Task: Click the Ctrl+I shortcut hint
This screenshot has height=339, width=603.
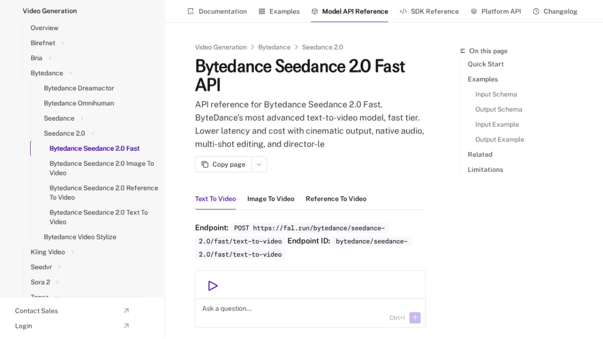Action: coord(397,317)
